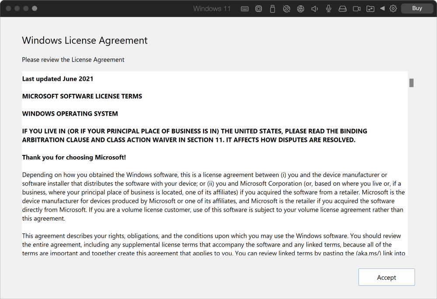
Task: Open the USB devices icon
Action: [x=273, y=9]
